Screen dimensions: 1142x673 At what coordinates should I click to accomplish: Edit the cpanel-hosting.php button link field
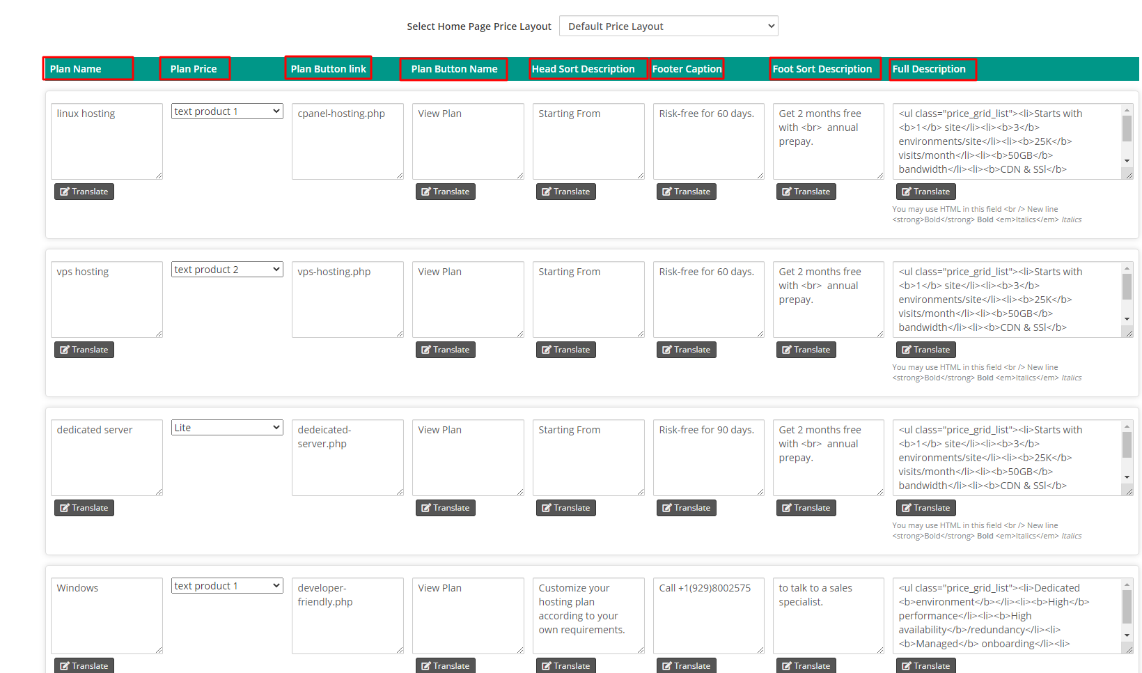[347, 141]
